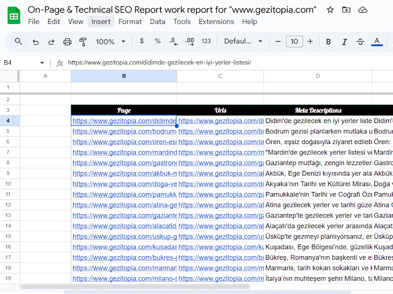Click the Meta Descriptions header cell
The height and width of the screenshot is (294, 393).
point(318,110)
